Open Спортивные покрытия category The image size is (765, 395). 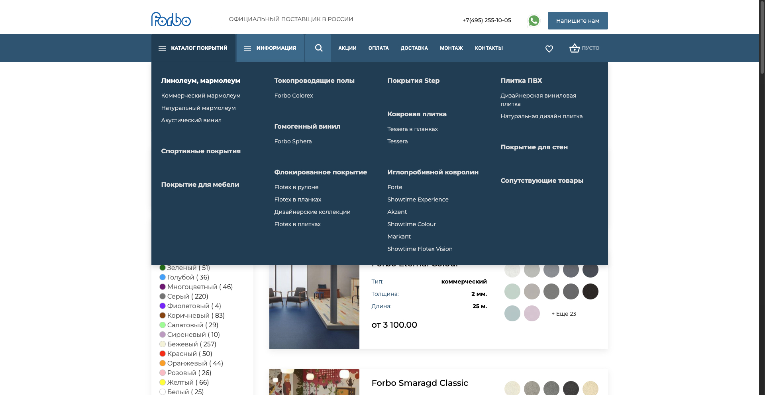pyautogui.click(x=201, y=151)
